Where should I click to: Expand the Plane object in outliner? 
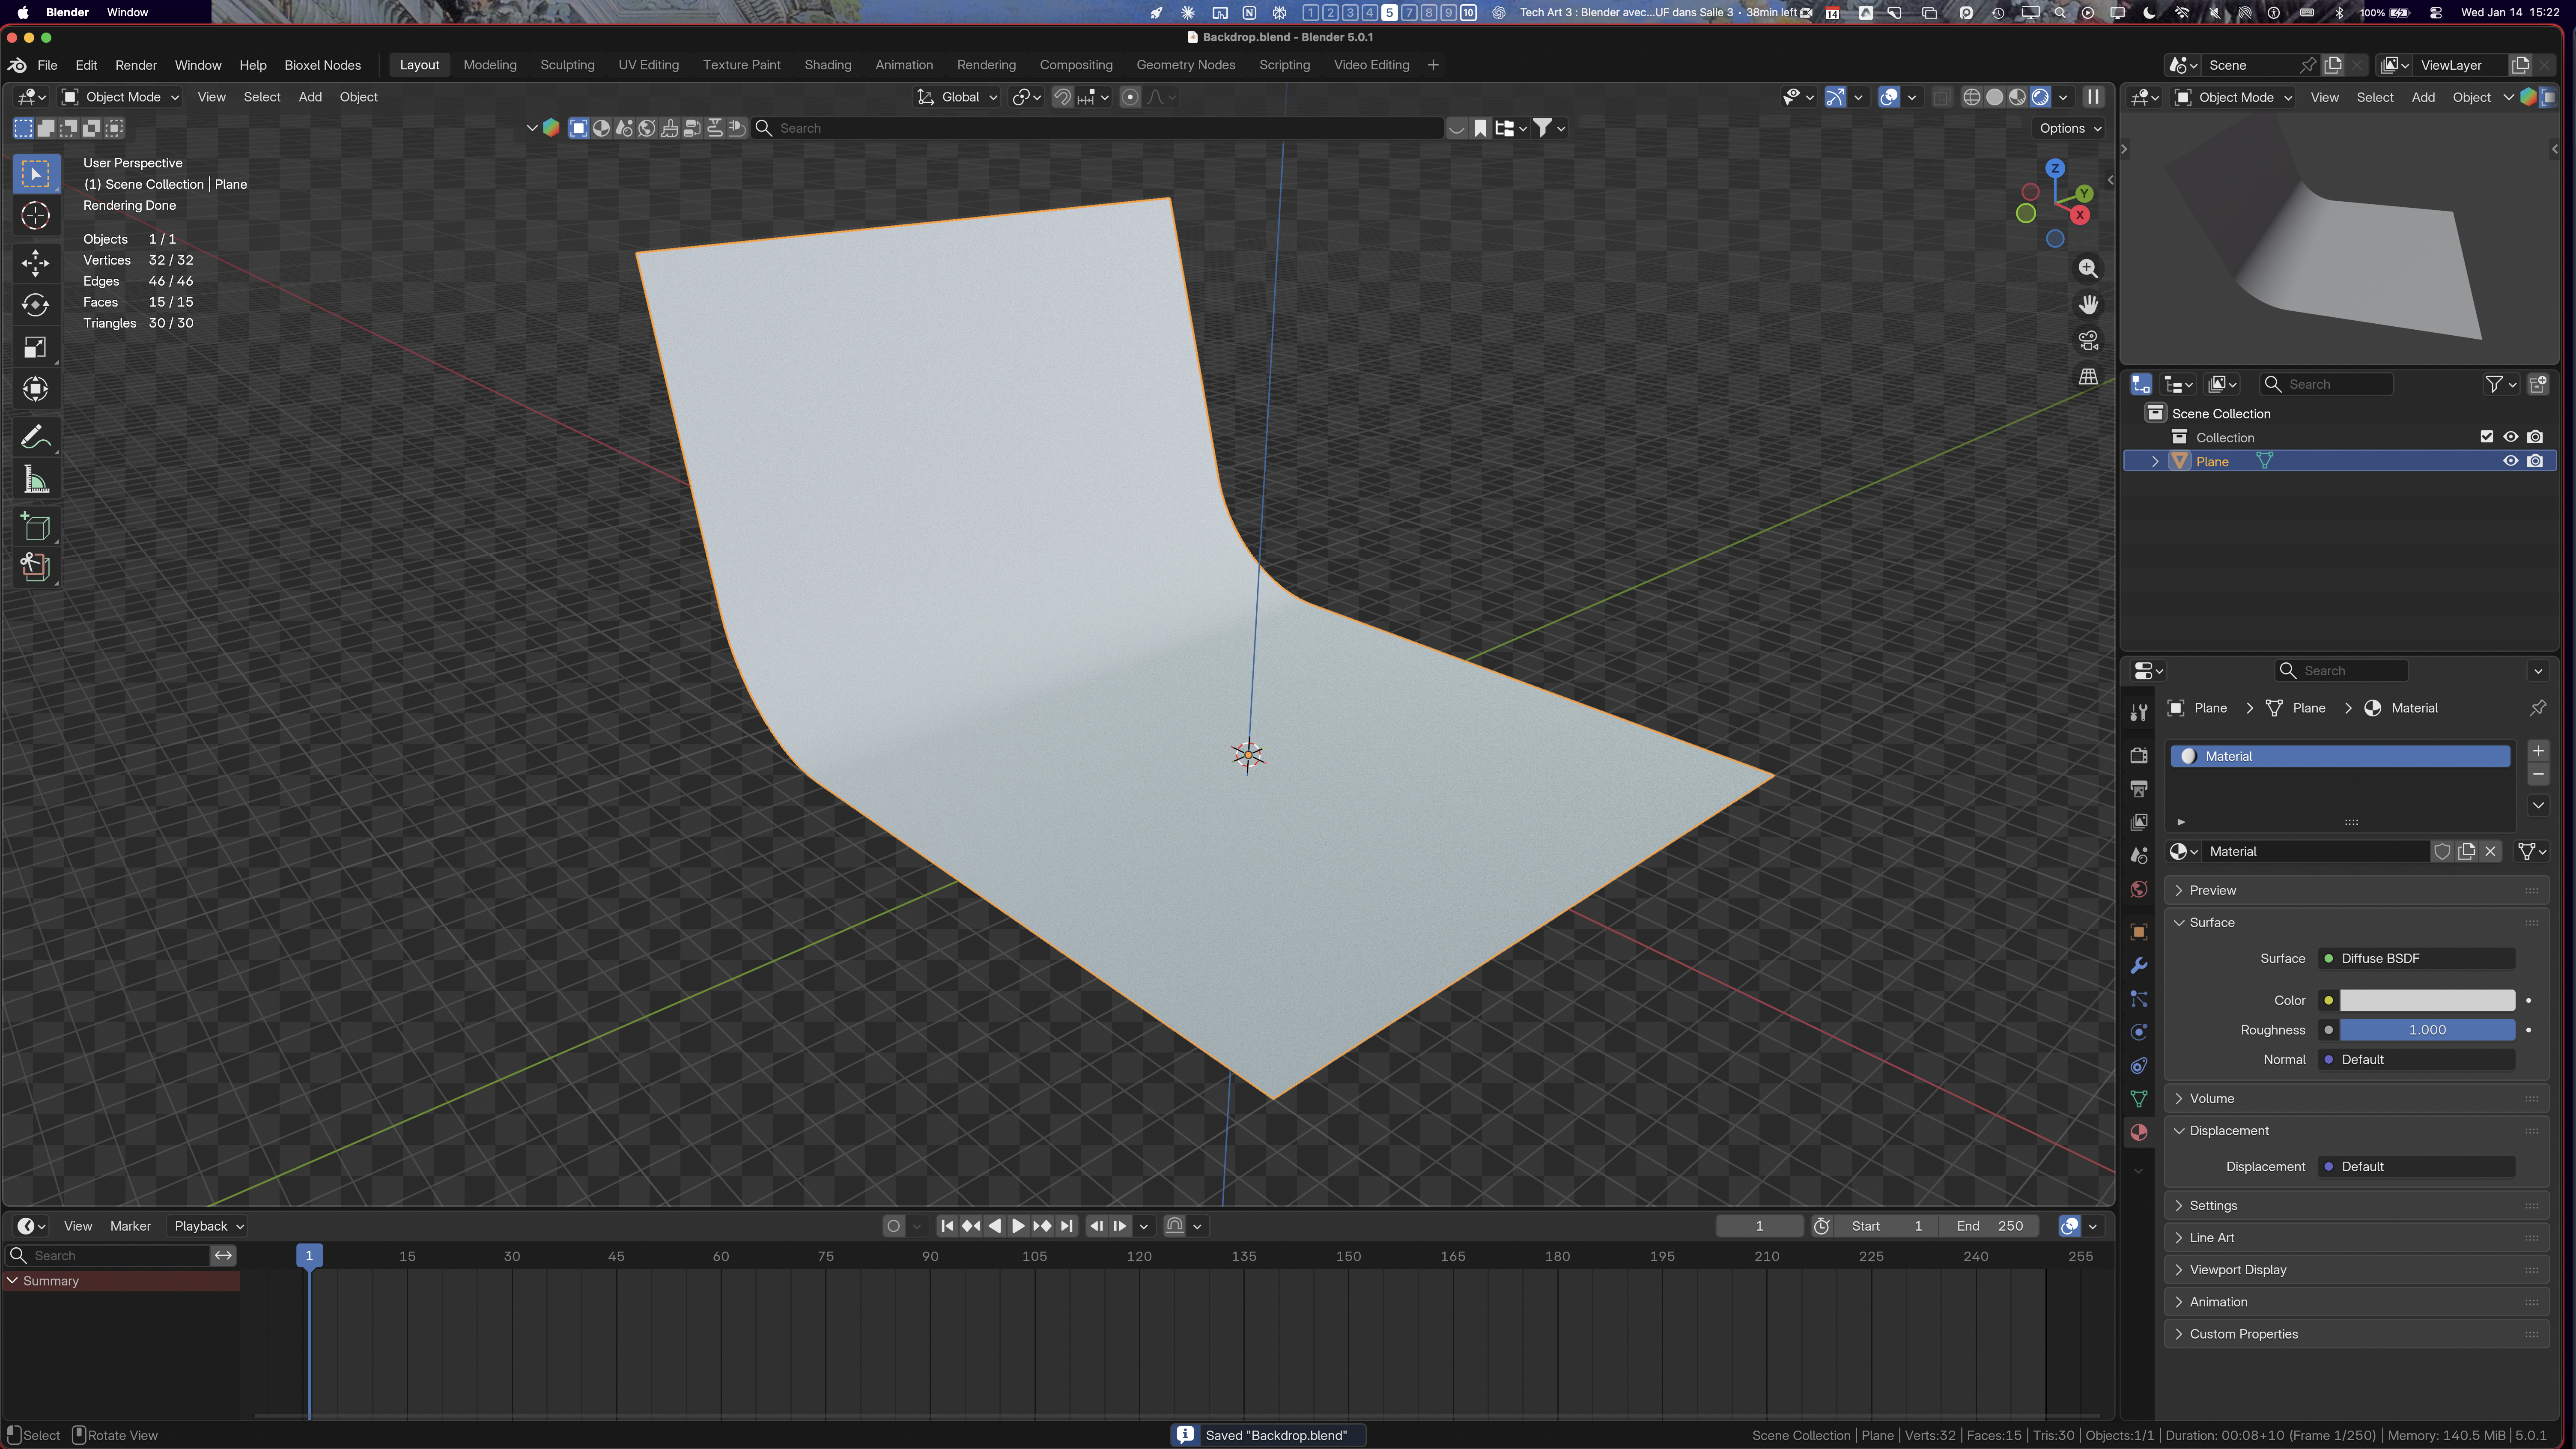pyautogui.click(x=2155, y=461)
